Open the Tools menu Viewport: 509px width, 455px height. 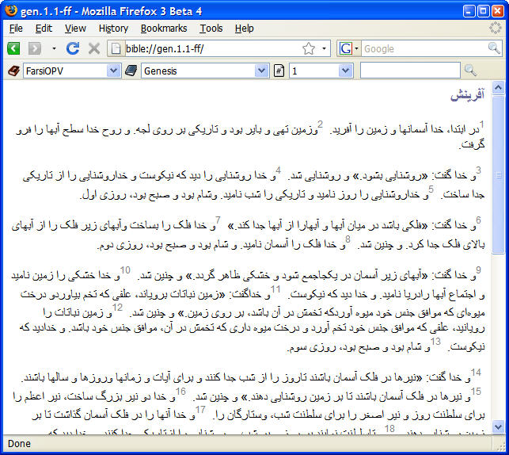[211, 29]
